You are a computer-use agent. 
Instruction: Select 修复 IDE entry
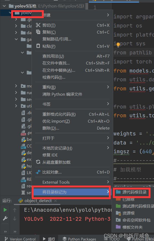[x=72, y=155]
